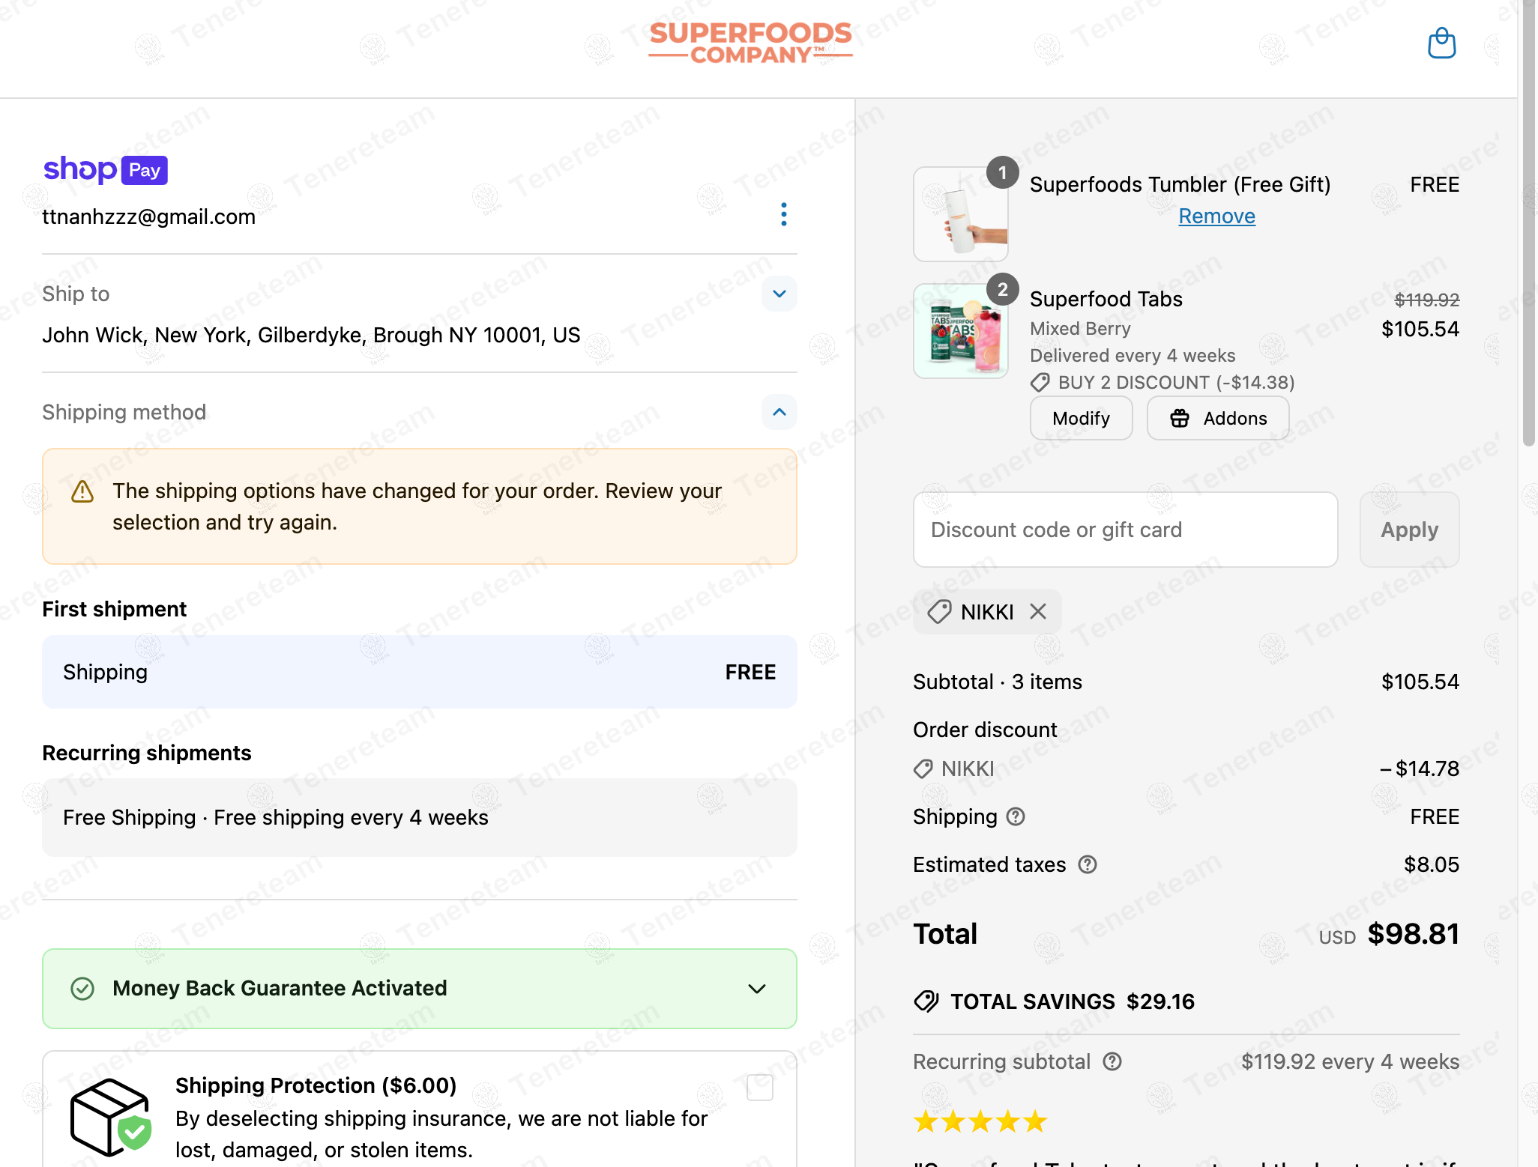Click the Recurring subtotal help icon
Viewport: 1538px width, 1167px height.
(x=1112, y=1061)
